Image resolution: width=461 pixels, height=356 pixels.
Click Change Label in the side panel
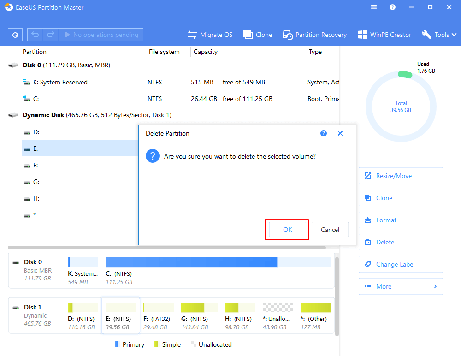coord(401,264)
